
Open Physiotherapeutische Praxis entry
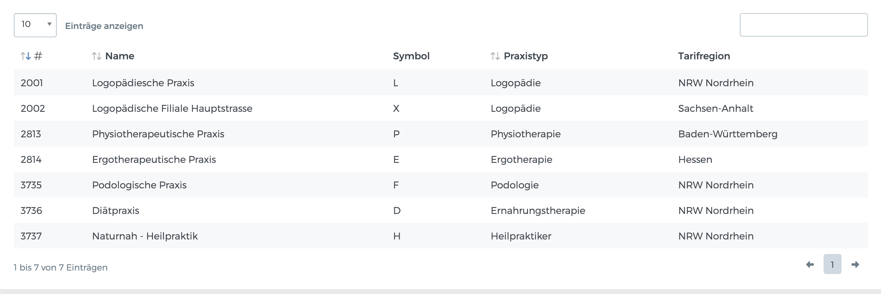pos(158,134)
